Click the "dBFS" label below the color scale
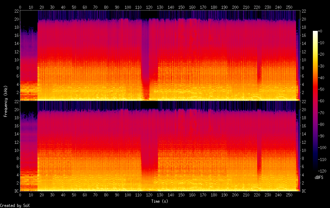 319,177
